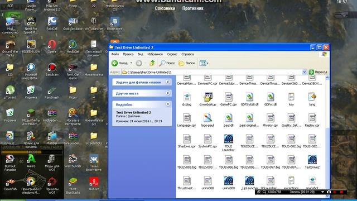The width and height of the screenshot is (357, 201).
Task: Select the RamSmash desktop shortcut
Action: [x=52, y=92]
